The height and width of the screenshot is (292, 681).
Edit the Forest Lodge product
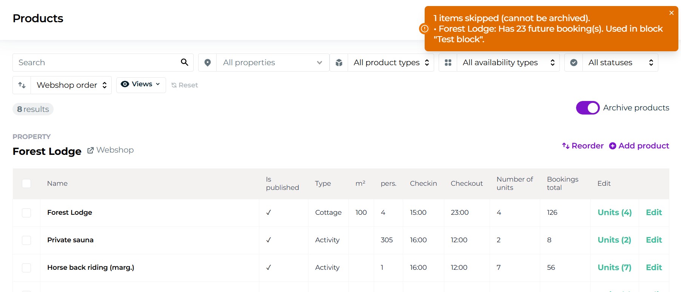point(654,213)
